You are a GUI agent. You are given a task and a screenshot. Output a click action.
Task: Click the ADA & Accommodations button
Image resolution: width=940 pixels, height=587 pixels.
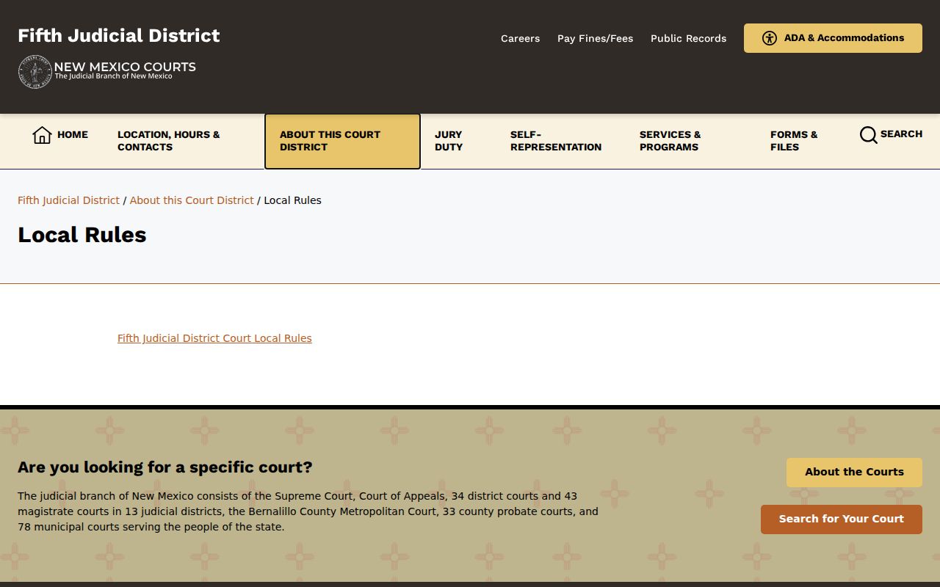click(833, 38)
